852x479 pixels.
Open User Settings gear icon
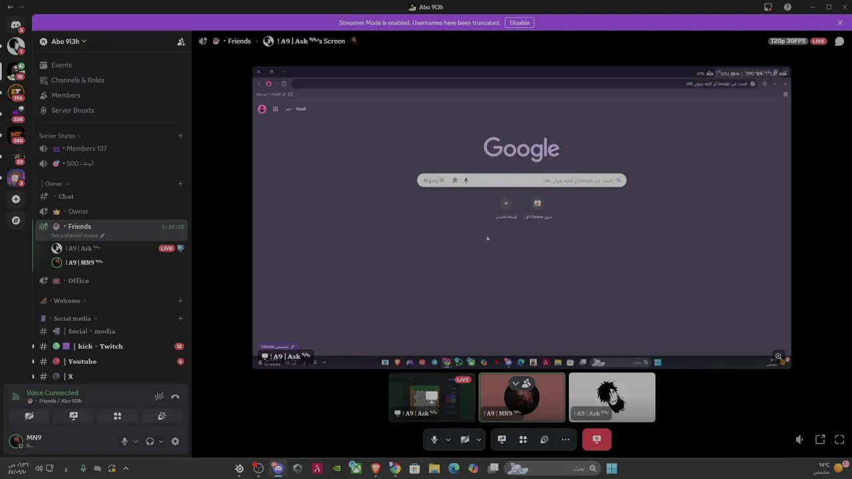(175, 441)
